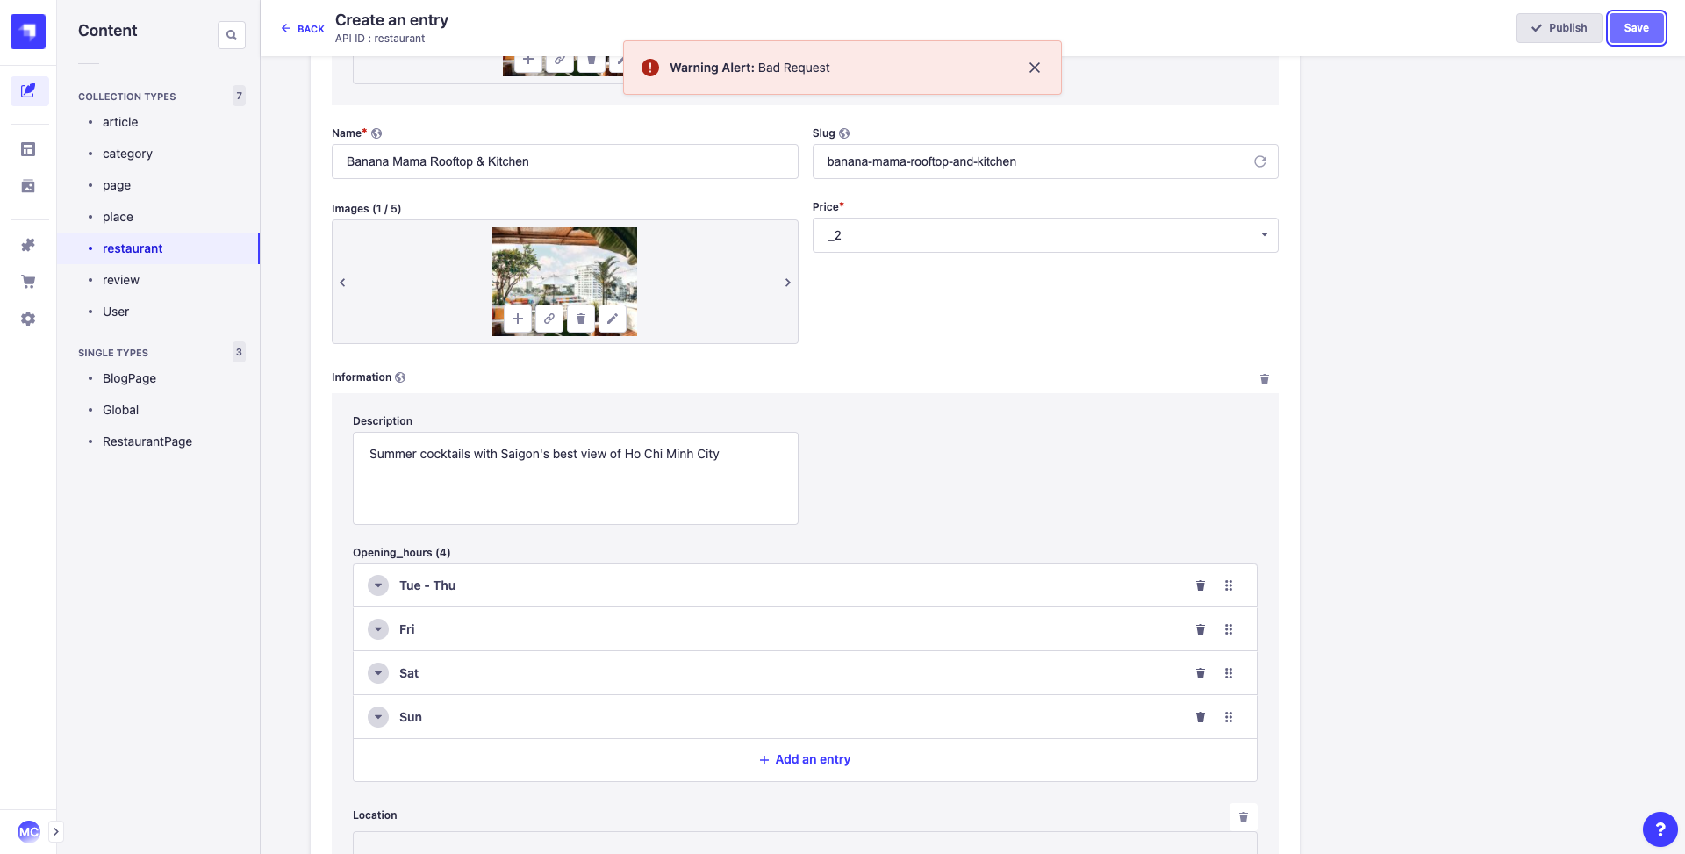Delete the image using thumbnail trash icon
1685x854 pixels.
click(581, 319)
